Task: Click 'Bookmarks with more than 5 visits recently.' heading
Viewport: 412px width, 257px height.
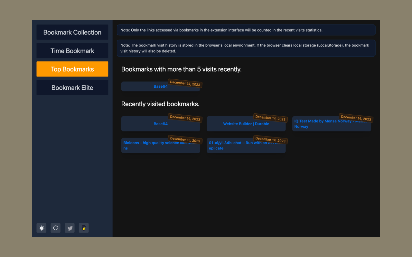Action: pyautogui.click(x=181, y=69)
